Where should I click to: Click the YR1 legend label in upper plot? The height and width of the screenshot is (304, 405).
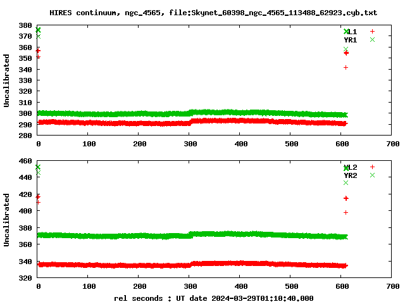[350, 40]
